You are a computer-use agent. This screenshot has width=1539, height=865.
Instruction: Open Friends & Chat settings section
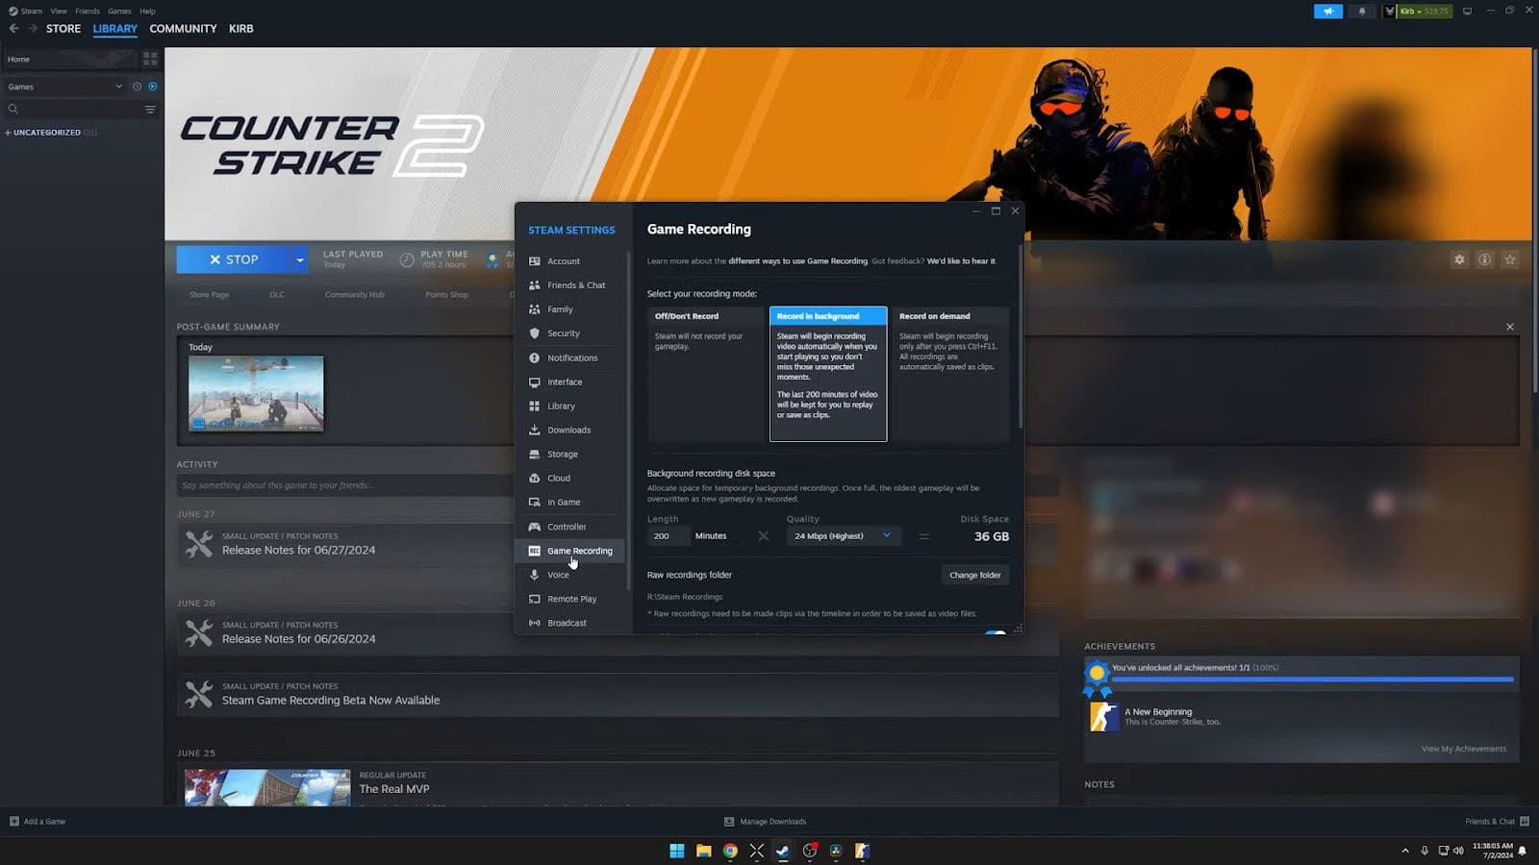570,285
